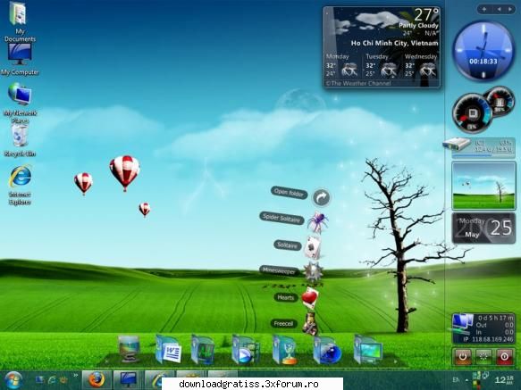
Task: Open the music waveform folder in dock
Action: [203, 350]
